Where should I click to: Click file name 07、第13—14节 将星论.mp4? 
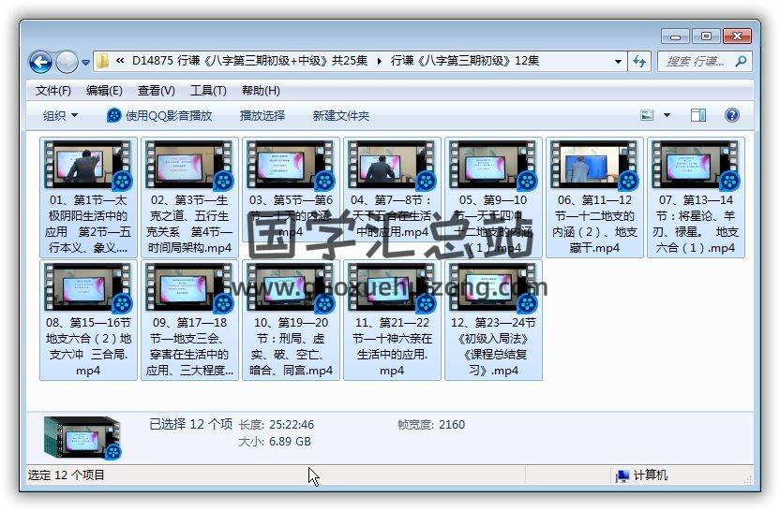(696, 224)
